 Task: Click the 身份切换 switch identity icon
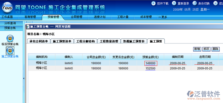tap(195, 3)
